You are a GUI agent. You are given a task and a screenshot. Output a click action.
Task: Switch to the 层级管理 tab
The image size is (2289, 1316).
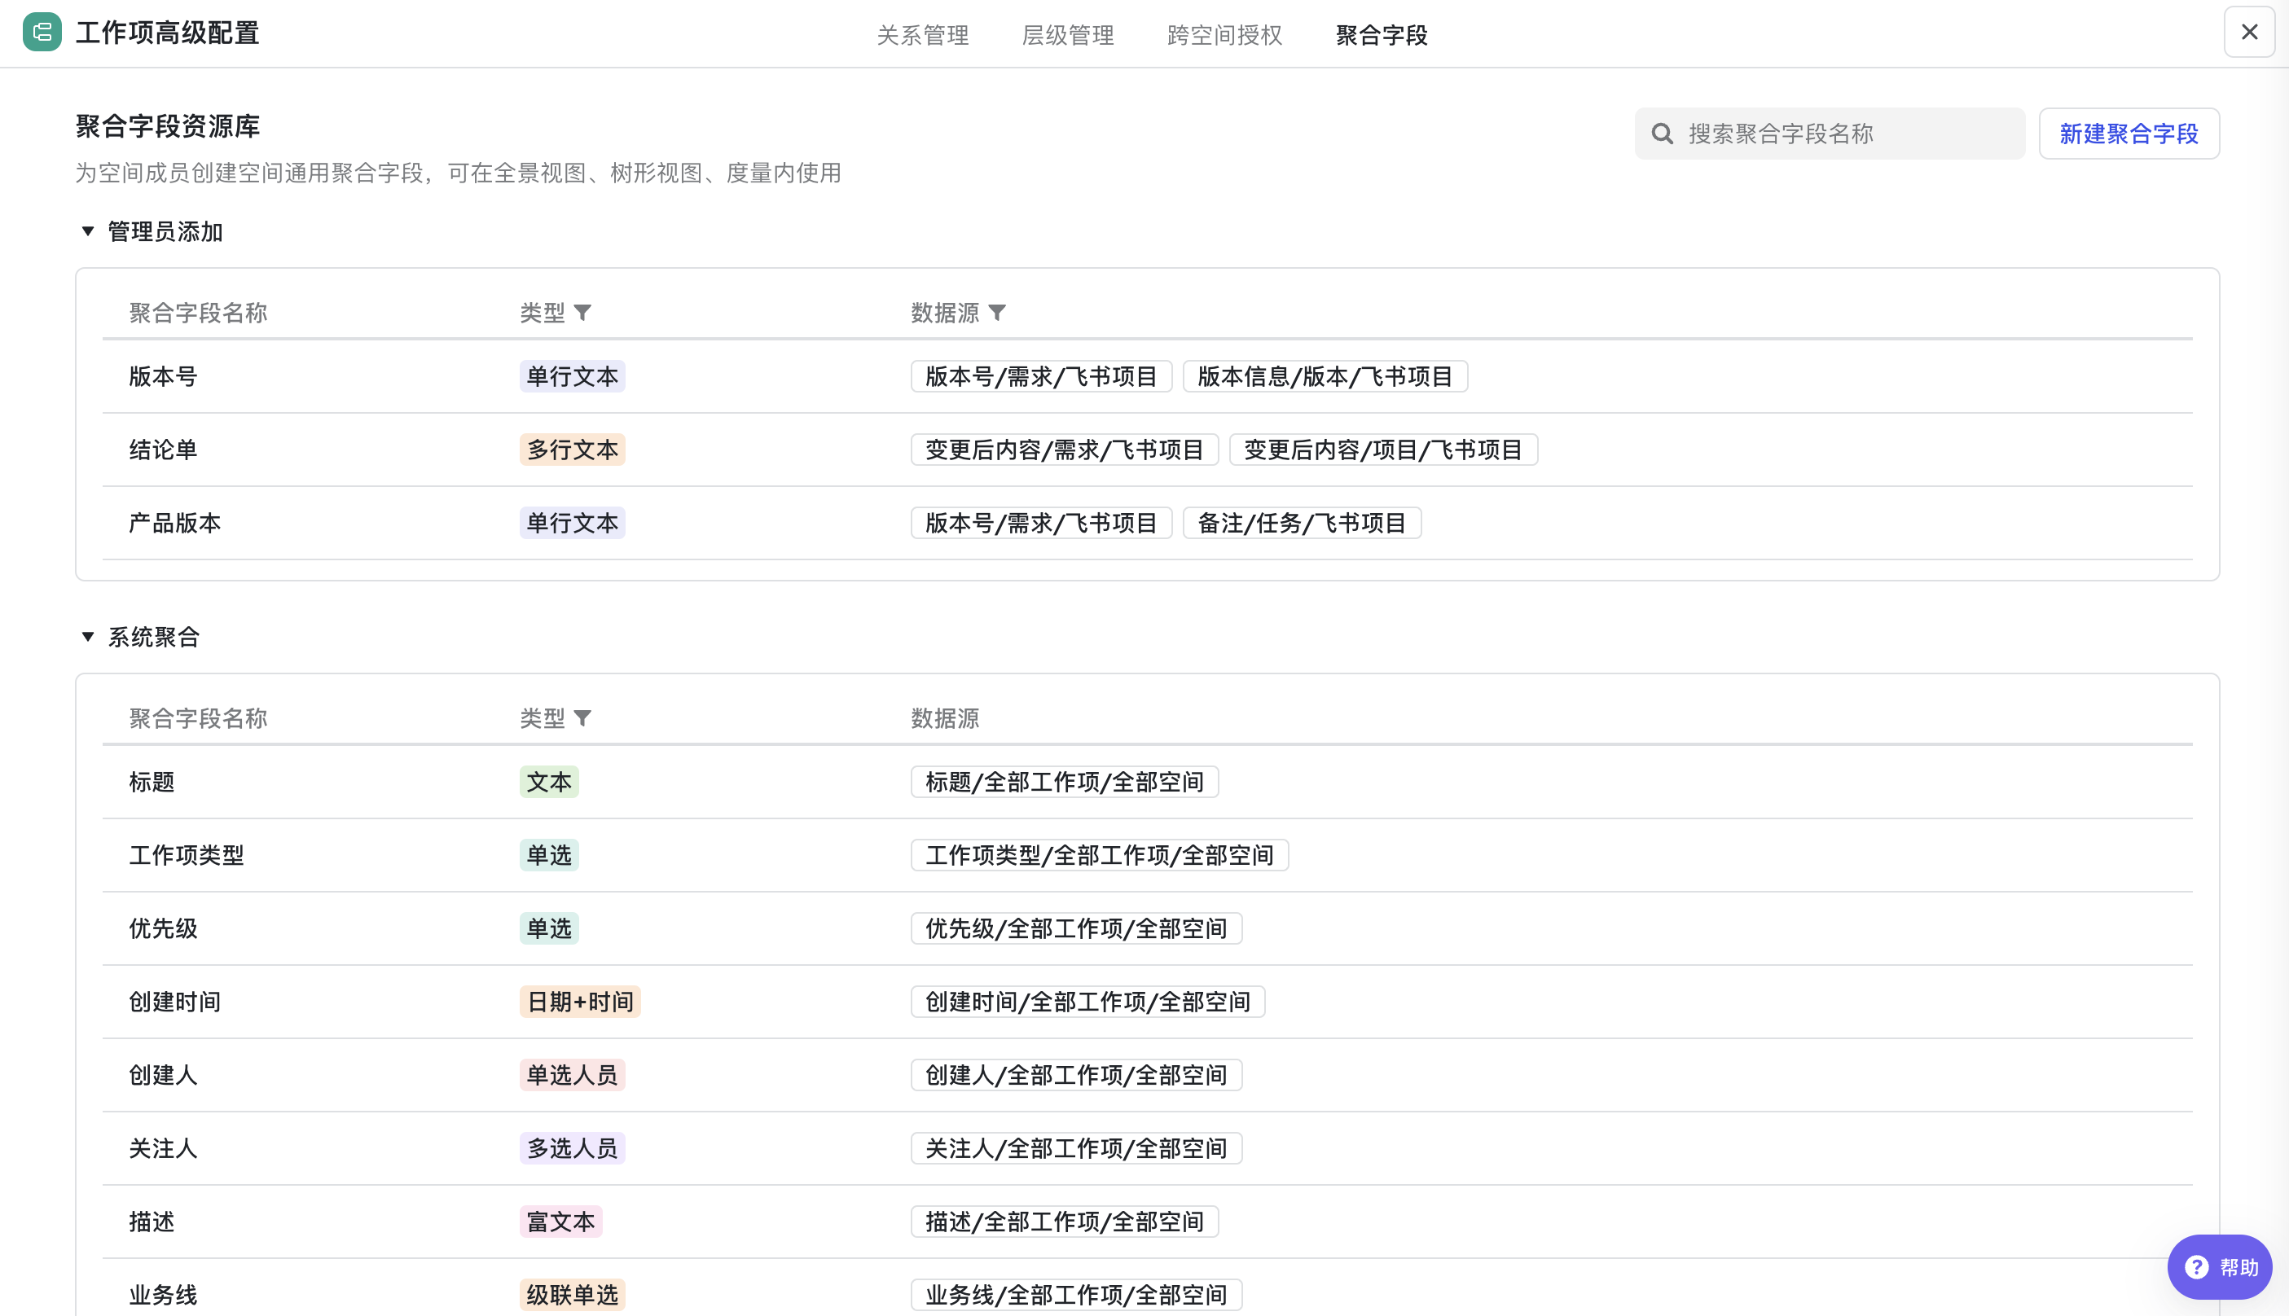tap(1068, 35)
